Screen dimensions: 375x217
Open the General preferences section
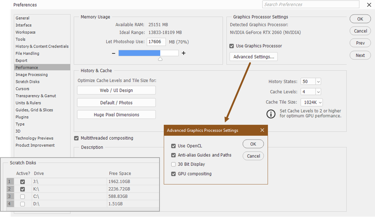coord(22,18)
